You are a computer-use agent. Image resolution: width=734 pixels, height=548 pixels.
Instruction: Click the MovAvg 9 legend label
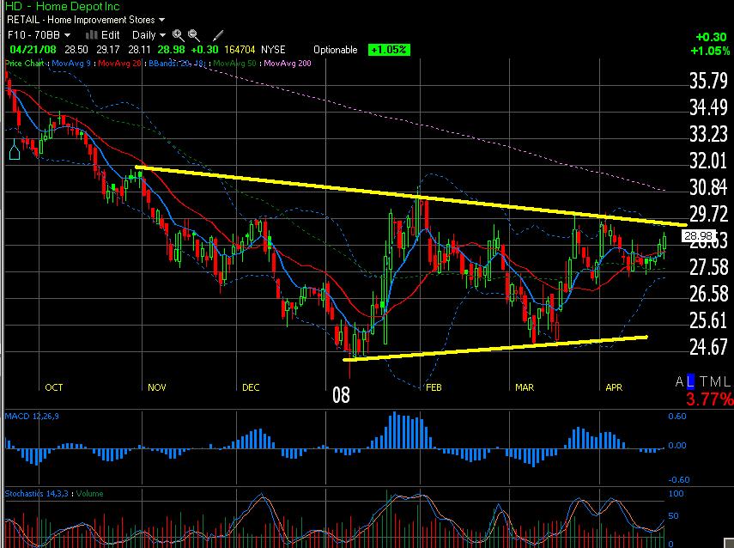click(71, 64)
